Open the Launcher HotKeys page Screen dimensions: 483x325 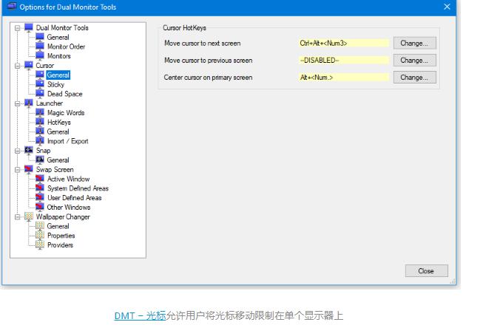point(59,123)
